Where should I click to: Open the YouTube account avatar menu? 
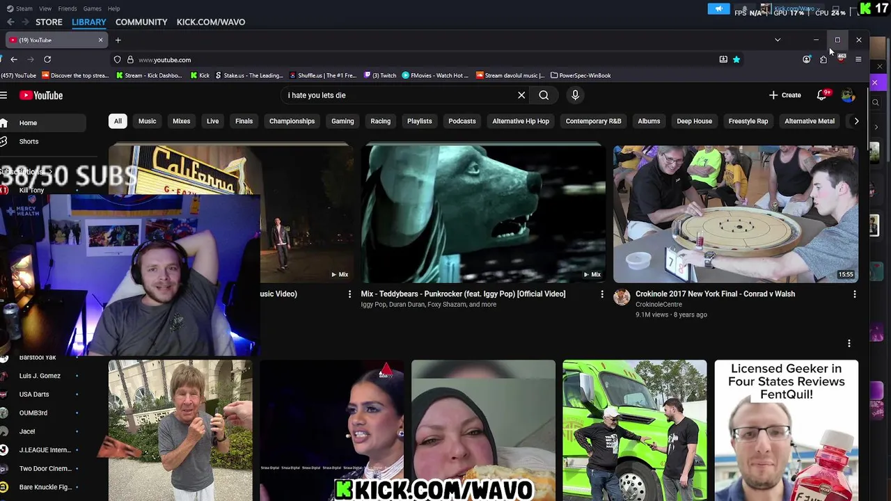pyautogui.click(x=848, y=95)
